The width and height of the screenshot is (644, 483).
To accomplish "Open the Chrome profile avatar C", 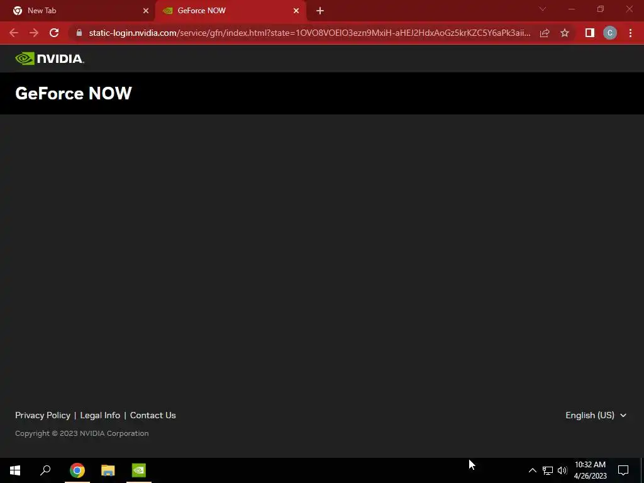I will [610, 33].
